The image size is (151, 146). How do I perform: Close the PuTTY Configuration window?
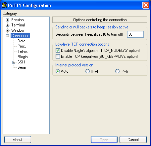[146, 5]
